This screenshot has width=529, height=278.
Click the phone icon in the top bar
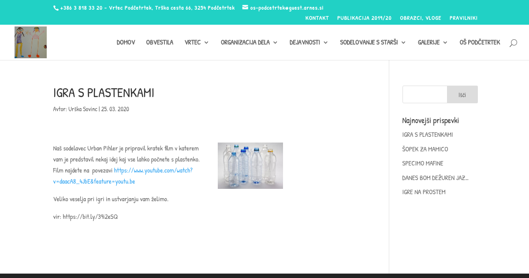point(56,8)
